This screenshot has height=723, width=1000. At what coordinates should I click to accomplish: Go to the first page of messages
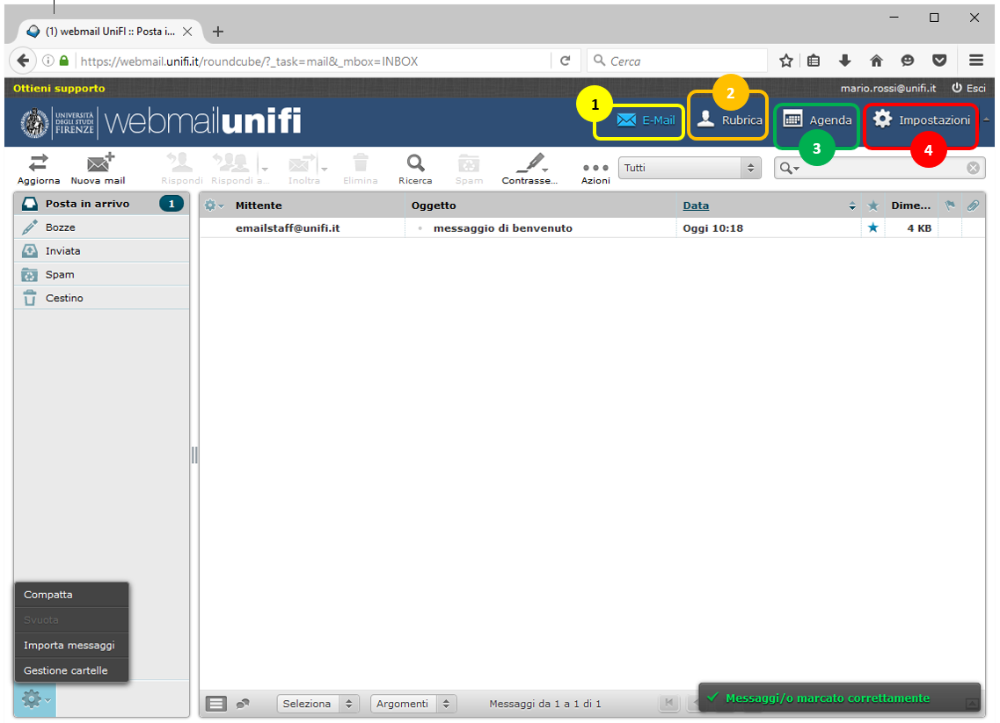tap(669, 703)
